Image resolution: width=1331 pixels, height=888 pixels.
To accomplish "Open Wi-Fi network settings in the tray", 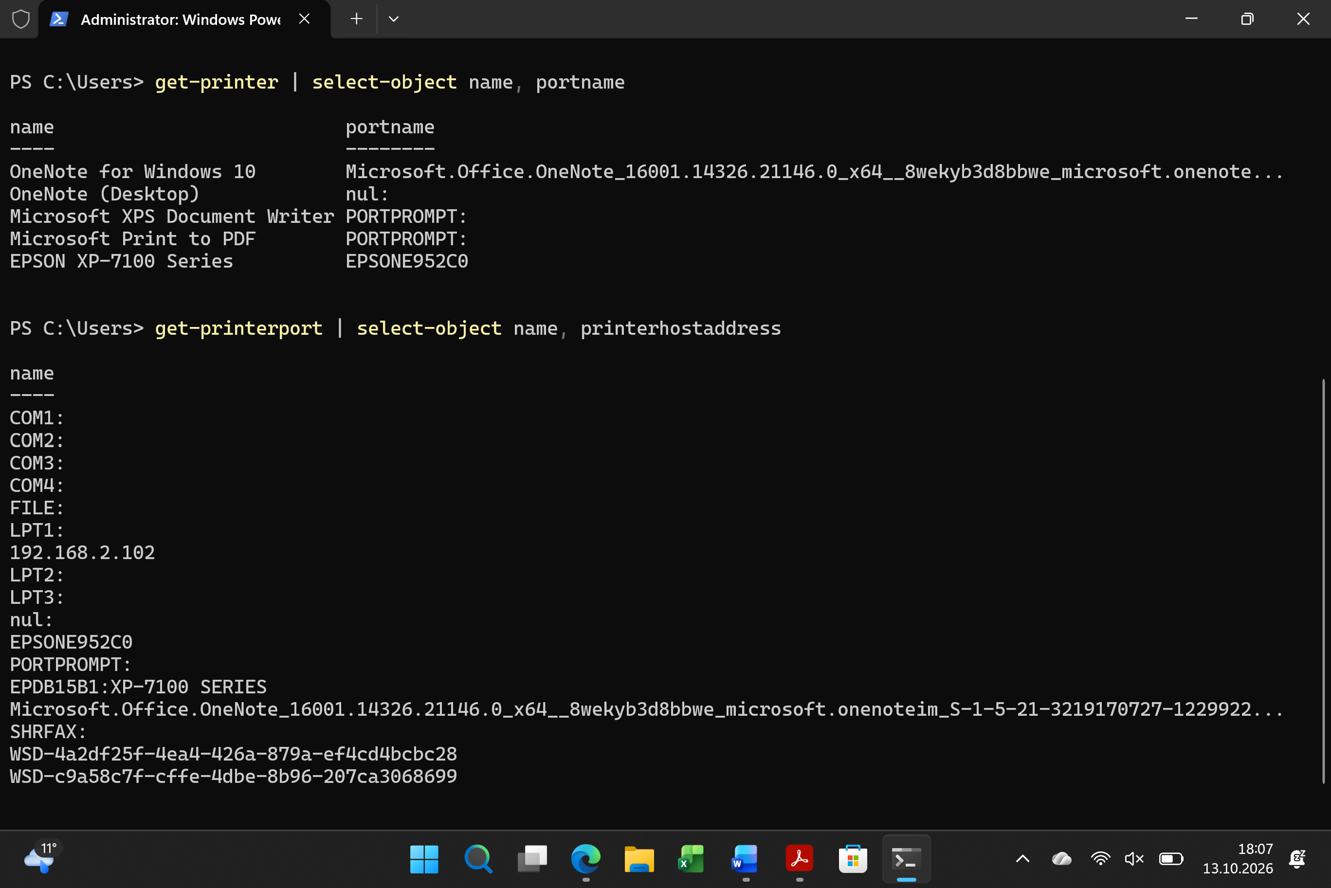I will (x=1100, y=859).
